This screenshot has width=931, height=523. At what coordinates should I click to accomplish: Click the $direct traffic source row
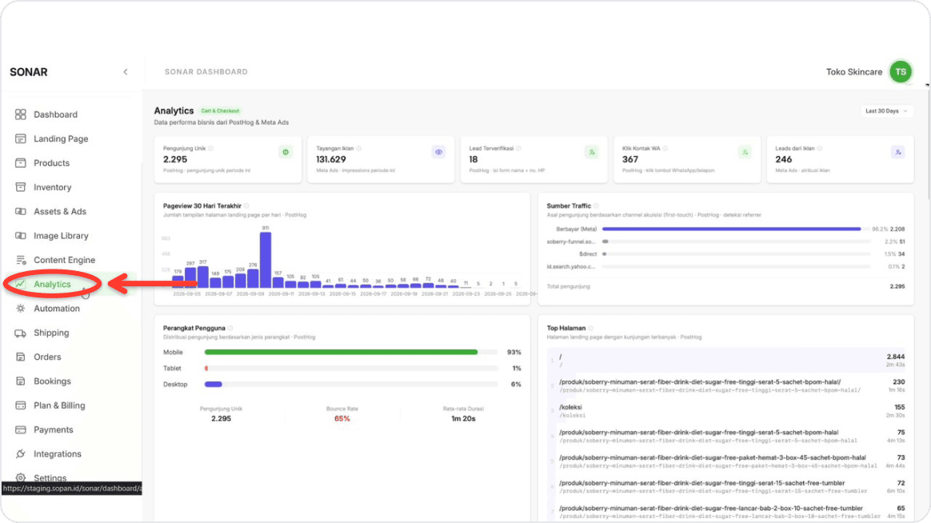726,254
